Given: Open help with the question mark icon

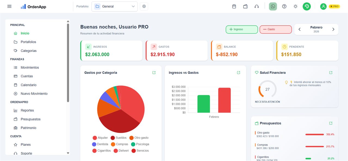Looking at the screenshot, I should click(284, 6).
